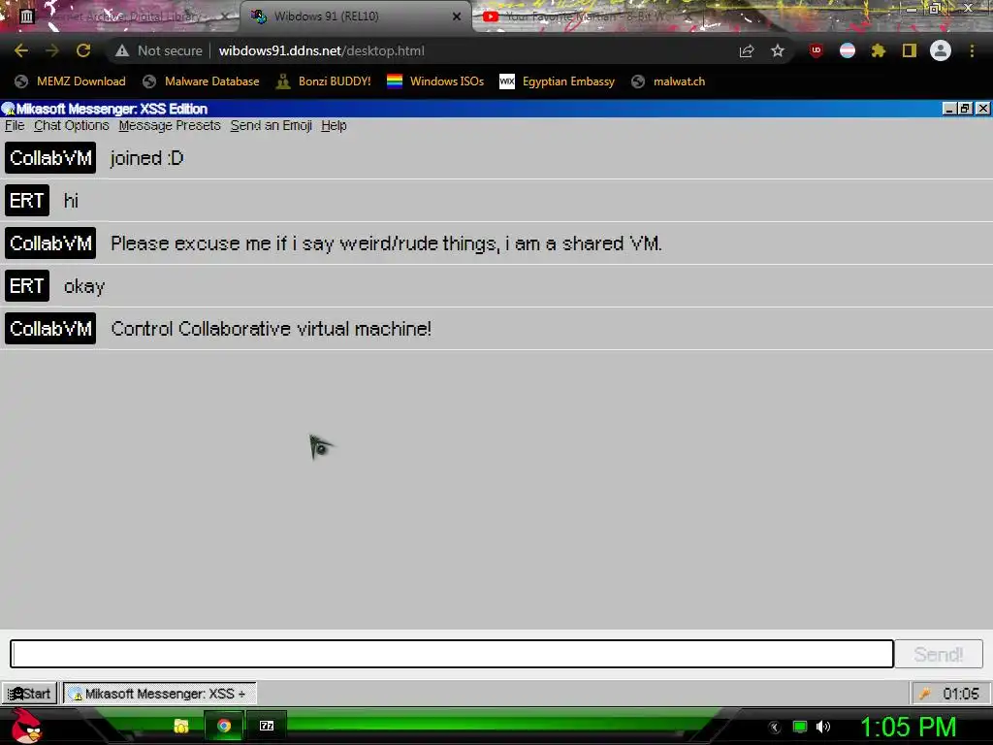Share this page icon in address bar
The height and width of the screenshot is (745, 993).
747,50
